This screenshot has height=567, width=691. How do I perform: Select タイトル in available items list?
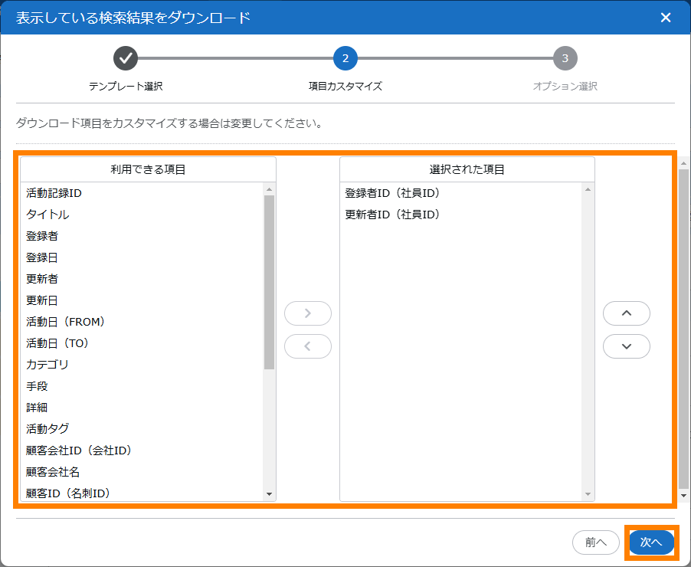tap(47, 215)
